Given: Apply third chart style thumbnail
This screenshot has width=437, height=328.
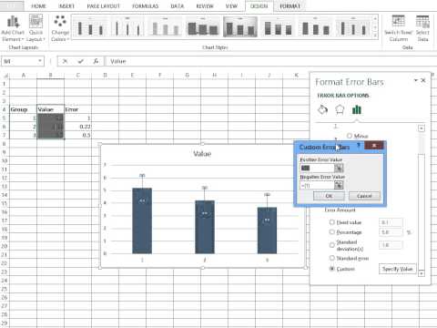Looking at the screenshot, I should [165, 27].
